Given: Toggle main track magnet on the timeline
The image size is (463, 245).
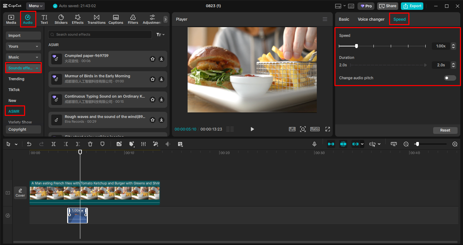Looking at the screenshot, I should tap(331, 144).
